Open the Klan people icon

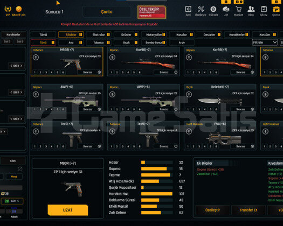[251, 9]
